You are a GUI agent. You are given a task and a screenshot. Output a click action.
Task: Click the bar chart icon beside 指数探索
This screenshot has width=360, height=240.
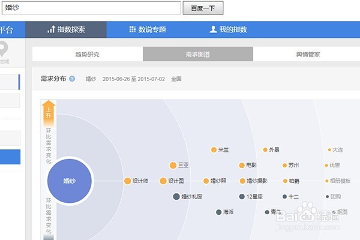pos(51,29)
